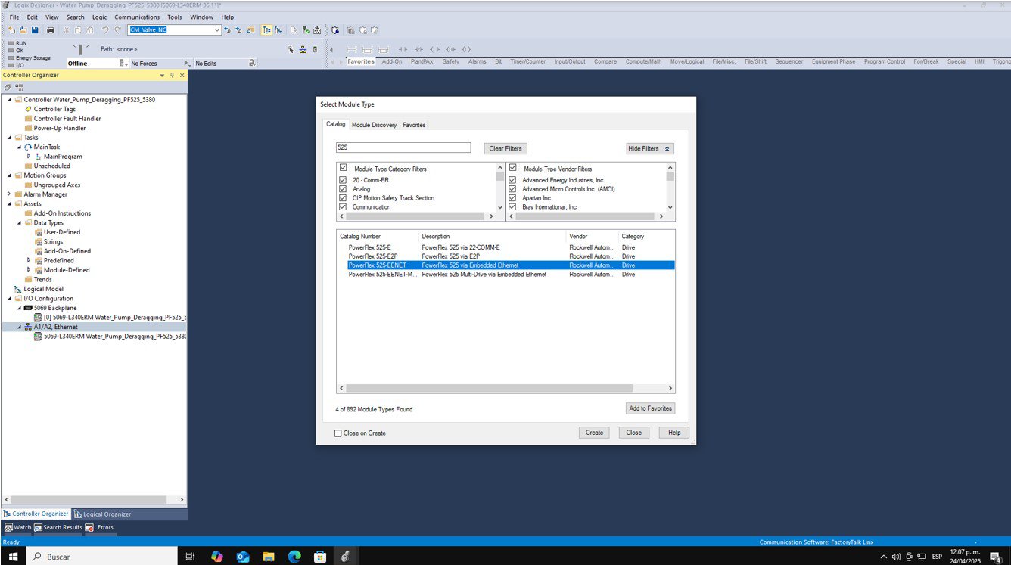Image resolution: width=1011 pixels, height=565 pixels.
Task: Collapse the Tasks tree node
Action: (x=10, y=138)
